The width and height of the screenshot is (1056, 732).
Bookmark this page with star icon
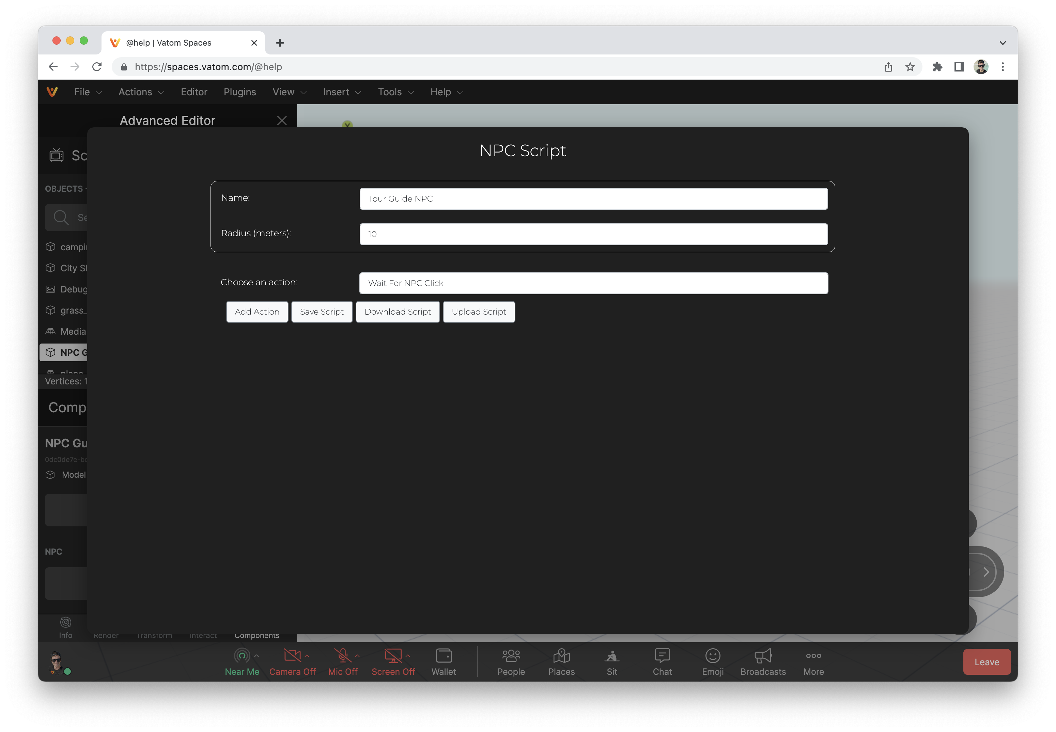pyautogui.click(x=910, y=67)
